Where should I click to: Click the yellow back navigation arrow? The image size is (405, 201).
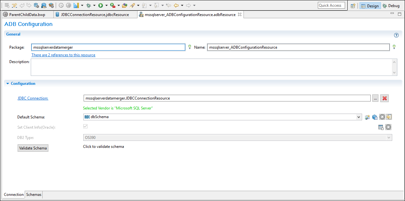(x=176, y=5)
